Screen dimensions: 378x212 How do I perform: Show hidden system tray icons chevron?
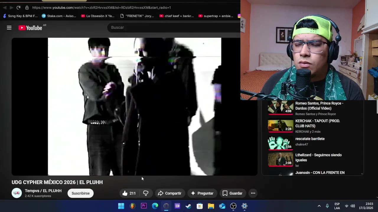click(x=319, y=206)
